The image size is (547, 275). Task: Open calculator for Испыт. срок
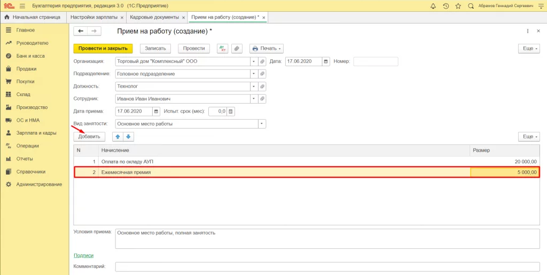click(x=231, y=112)
